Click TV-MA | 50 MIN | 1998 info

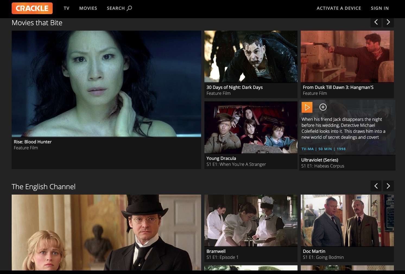[x=324, y=149]
